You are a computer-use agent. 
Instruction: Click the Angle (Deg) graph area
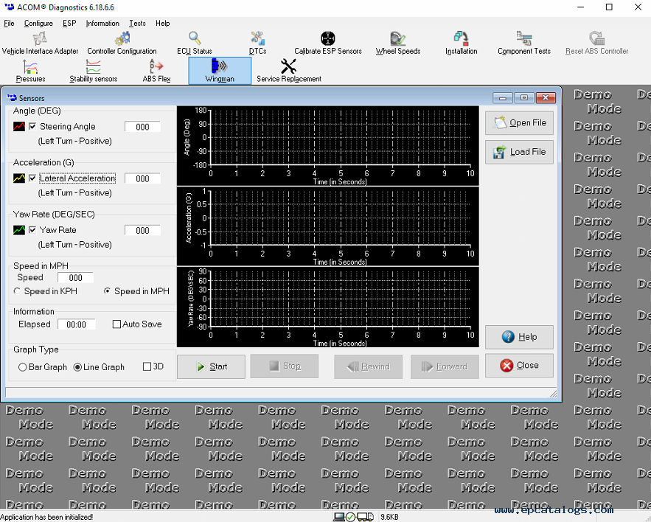click(328, 146)
